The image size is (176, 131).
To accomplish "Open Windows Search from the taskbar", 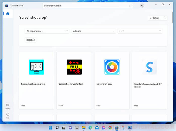I will point(57,128).
